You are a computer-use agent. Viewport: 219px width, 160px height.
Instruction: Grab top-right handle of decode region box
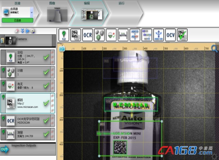click(x=162, y=121)
